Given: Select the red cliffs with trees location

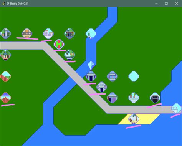Looking at the screenshot, I should (x=5, y=76).
